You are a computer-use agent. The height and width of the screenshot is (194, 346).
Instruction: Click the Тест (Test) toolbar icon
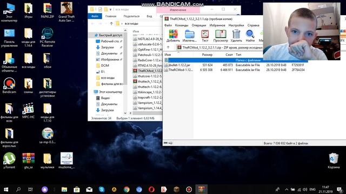205,36
